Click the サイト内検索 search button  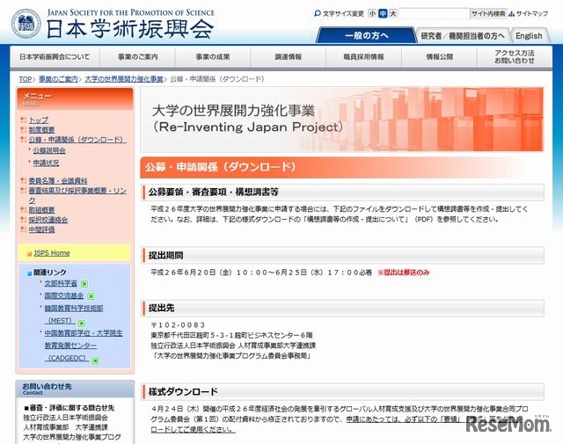click(x=488, y=14)
